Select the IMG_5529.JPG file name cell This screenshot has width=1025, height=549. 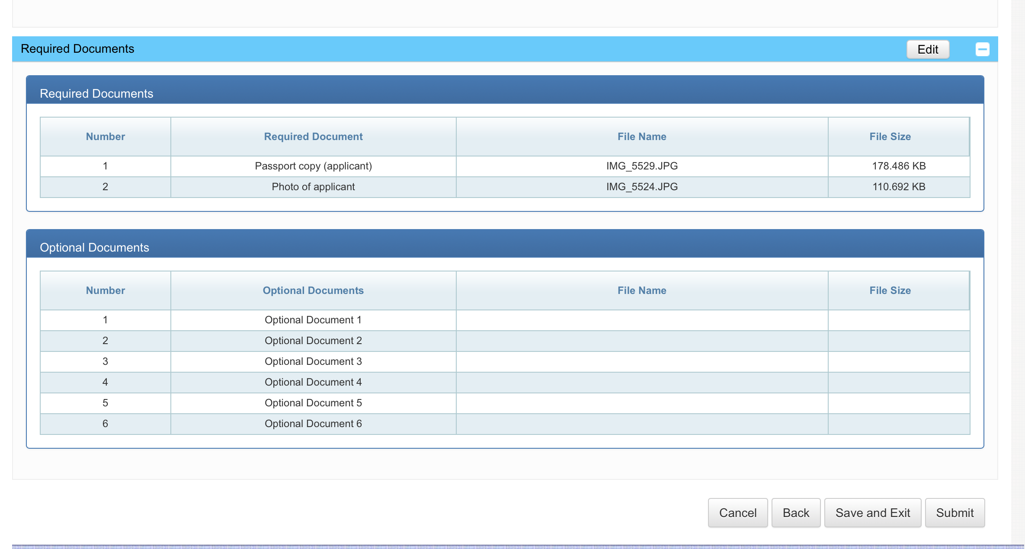[642, 166]
